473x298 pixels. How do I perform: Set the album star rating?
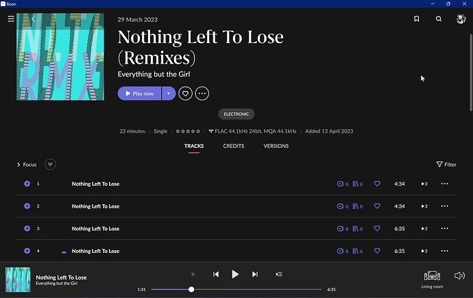pos(188,131)
